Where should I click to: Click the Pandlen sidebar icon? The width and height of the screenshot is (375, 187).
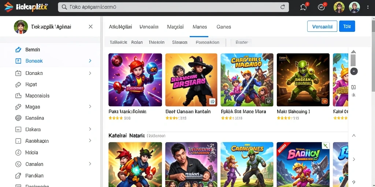click(x=18, y=176)
